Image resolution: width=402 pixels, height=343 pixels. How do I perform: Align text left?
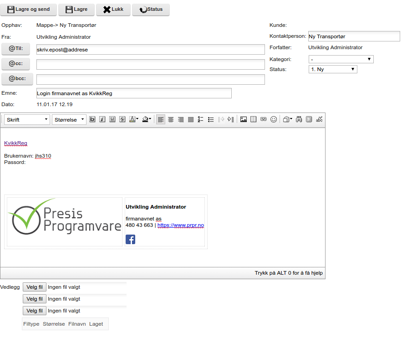click(161, 119)
